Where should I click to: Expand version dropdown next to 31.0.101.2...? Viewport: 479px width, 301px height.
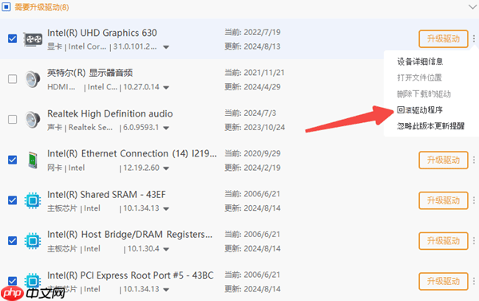click(166, 47)
